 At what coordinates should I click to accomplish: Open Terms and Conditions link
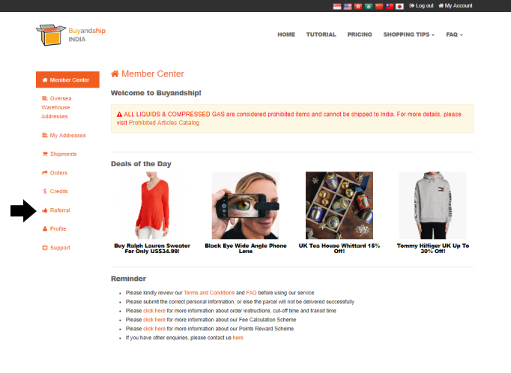209,293
